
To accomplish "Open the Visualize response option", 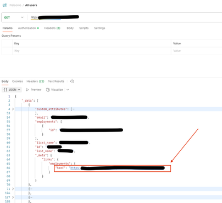I will pos(54,90).
